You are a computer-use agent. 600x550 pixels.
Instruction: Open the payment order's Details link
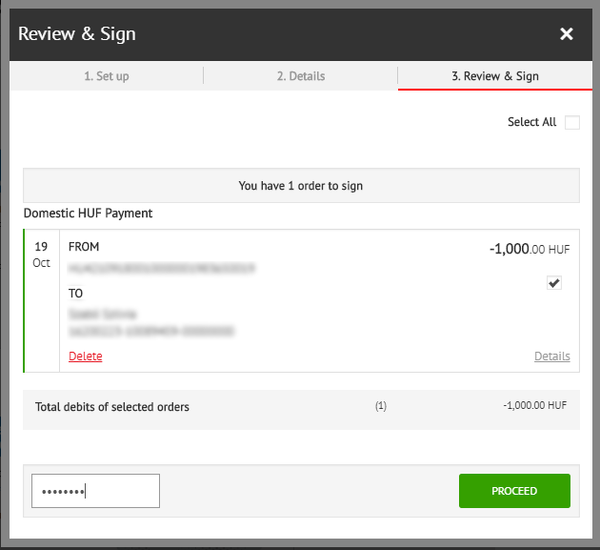(551, 356)
